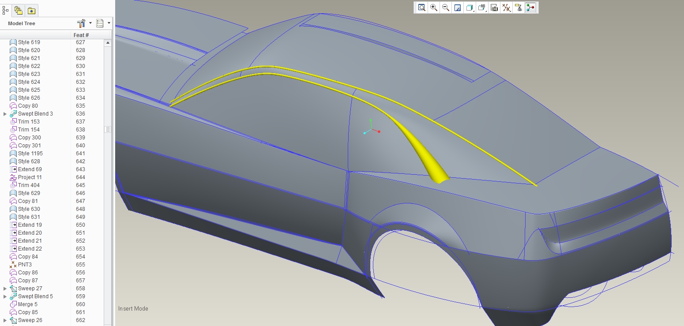Select the Style 1195 feature
The height and width of the screenshot is (326, 684).
[x=30, y=154]
